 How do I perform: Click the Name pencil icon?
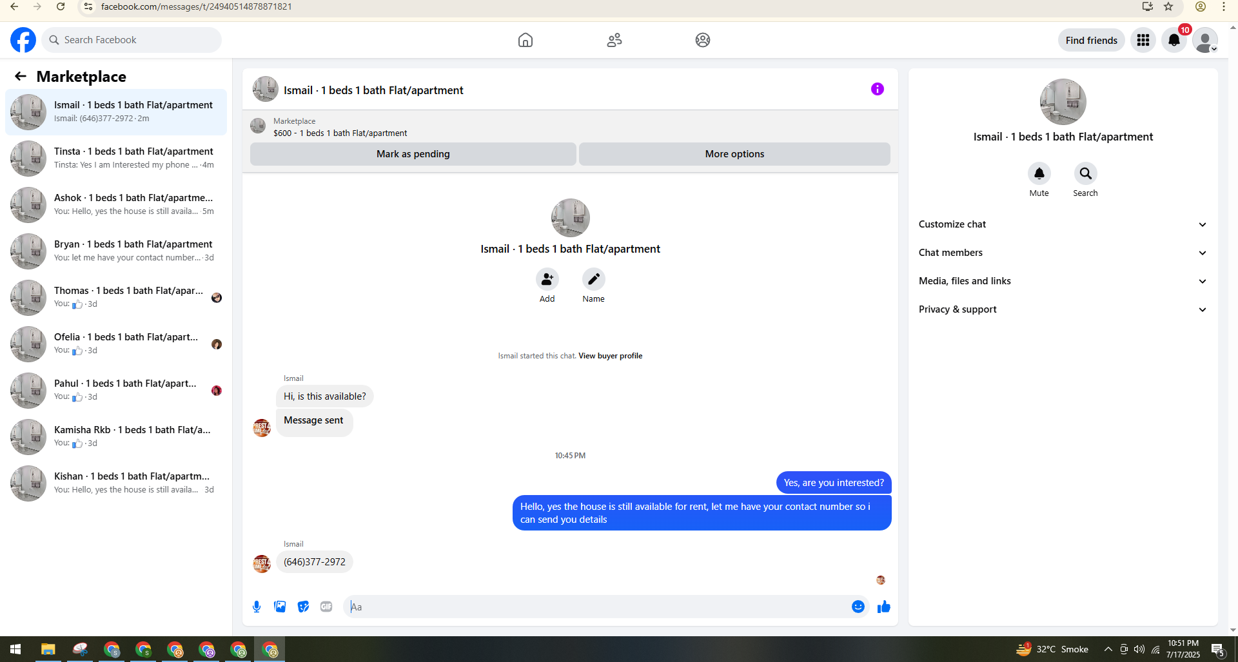(593, 279)
